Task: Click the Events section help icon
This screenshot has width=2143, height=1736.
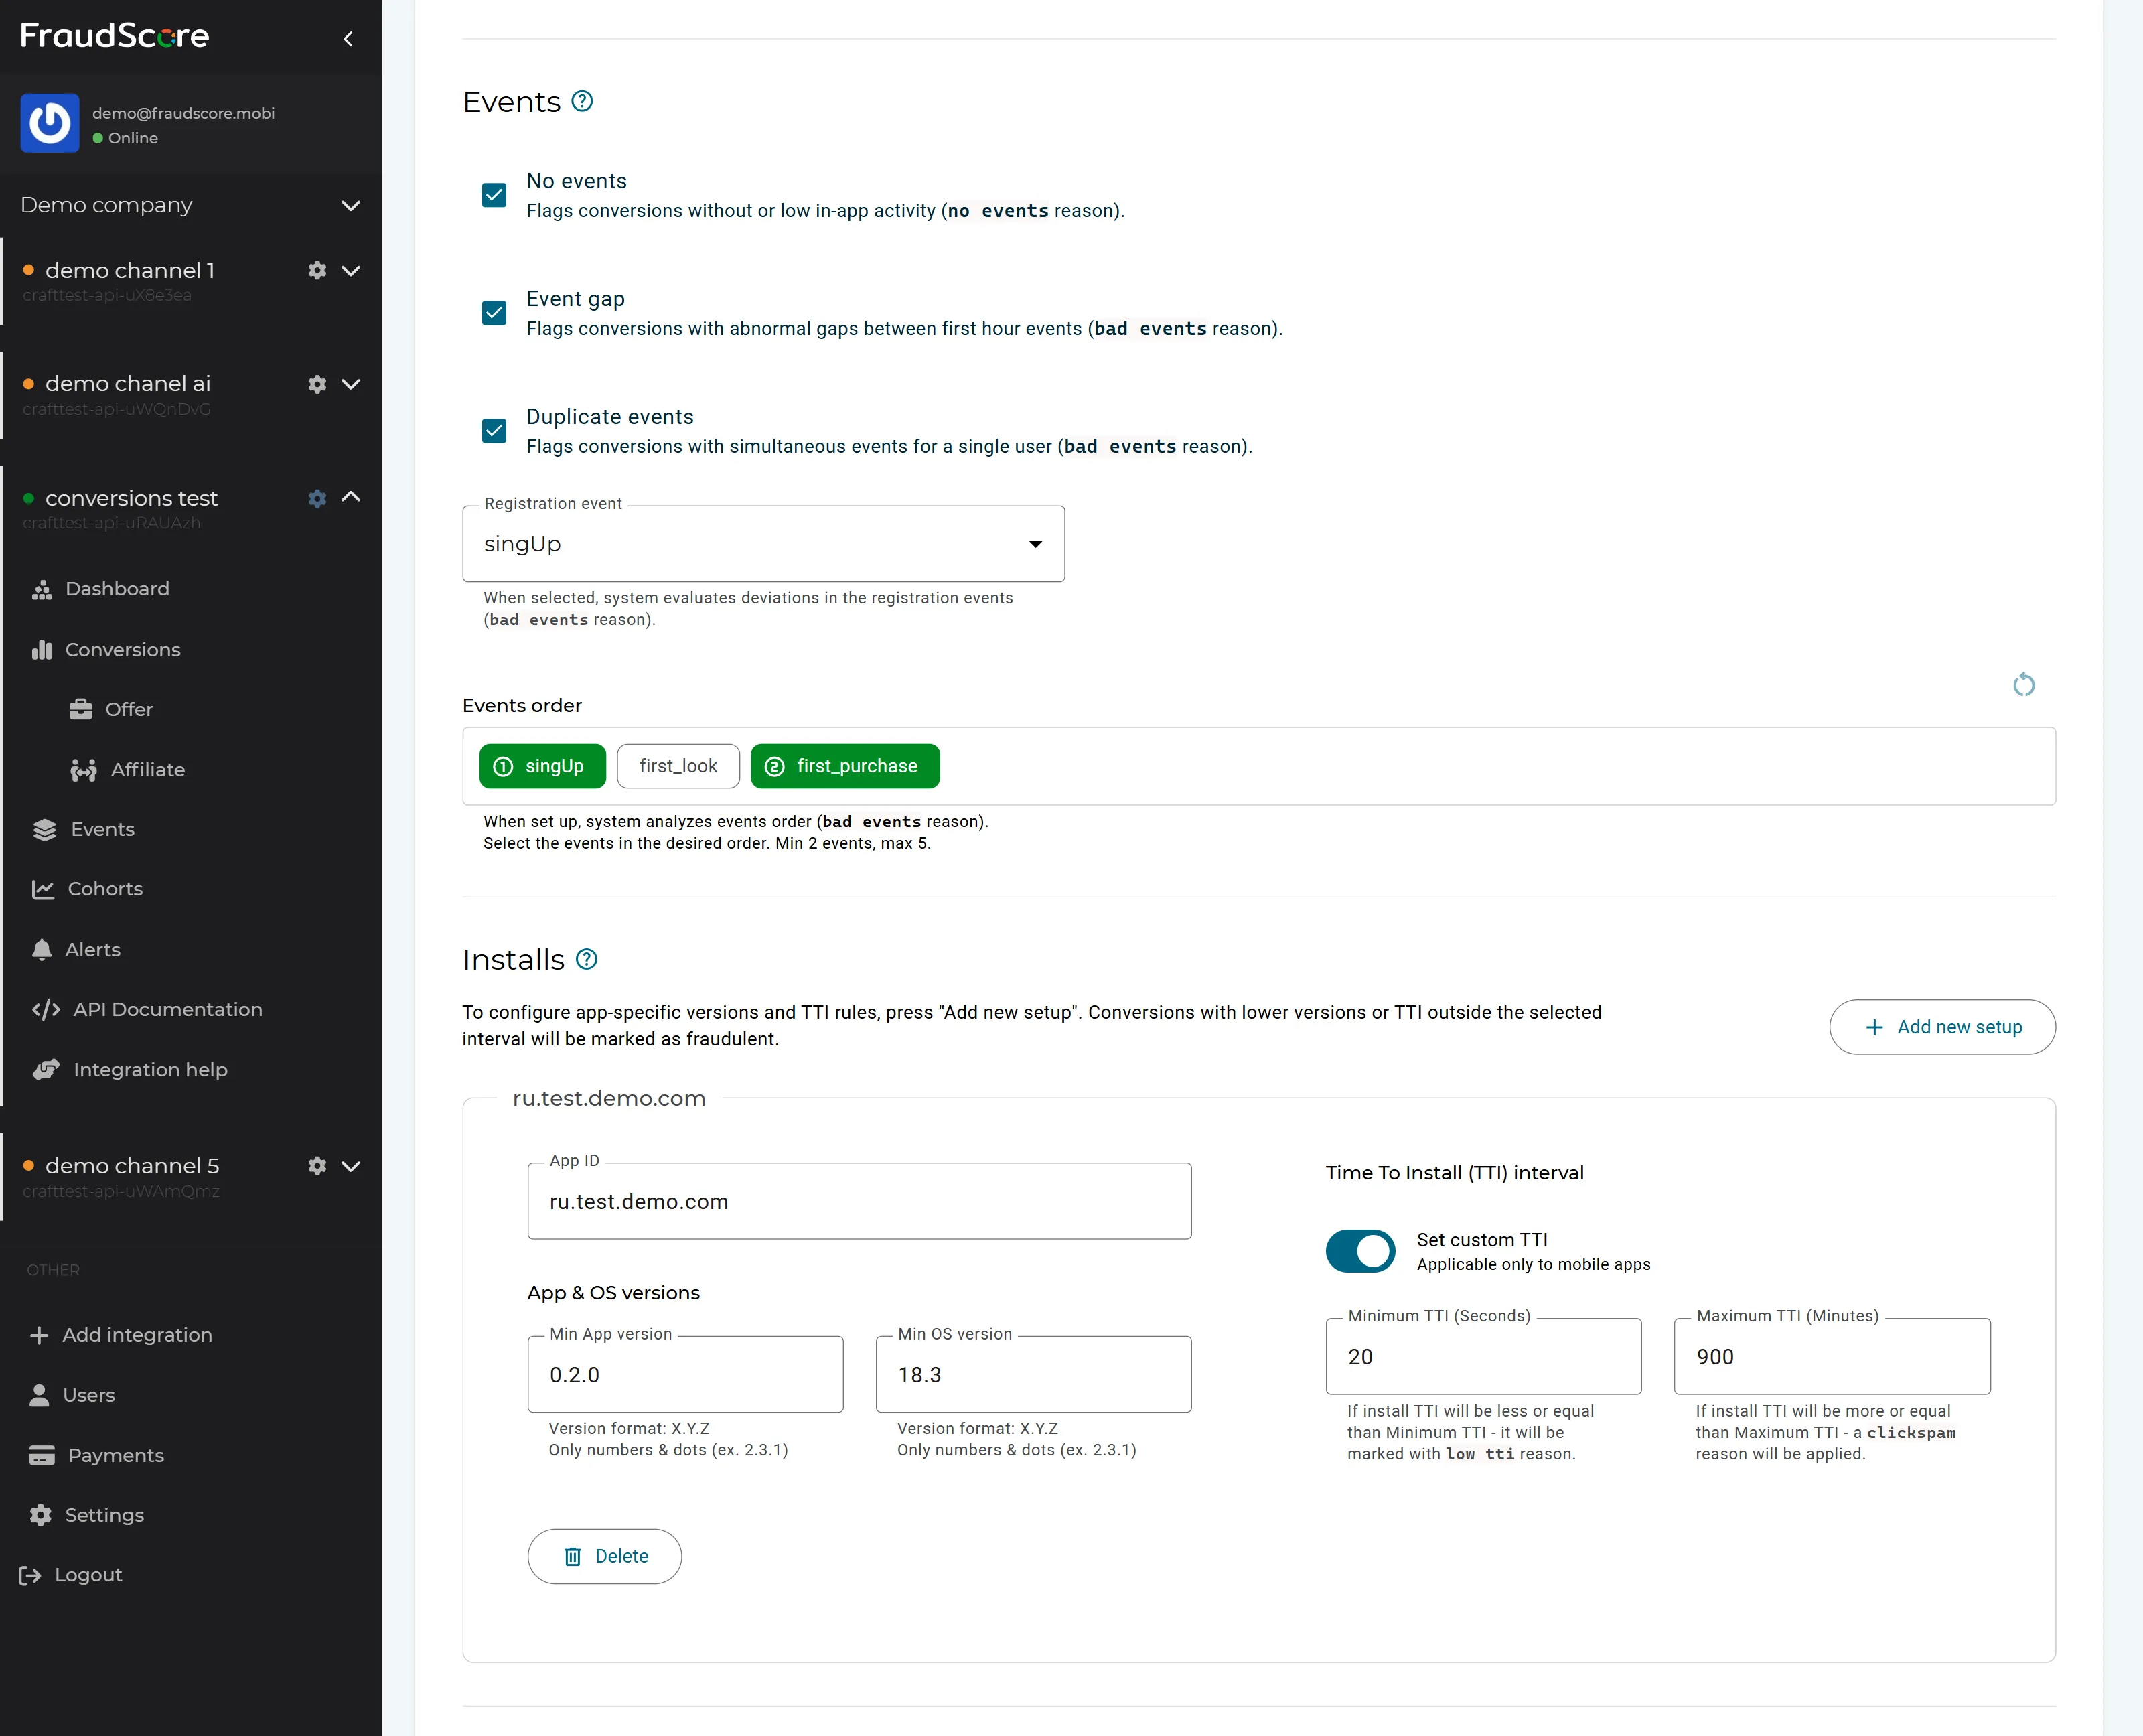Action: coord(582,101)
